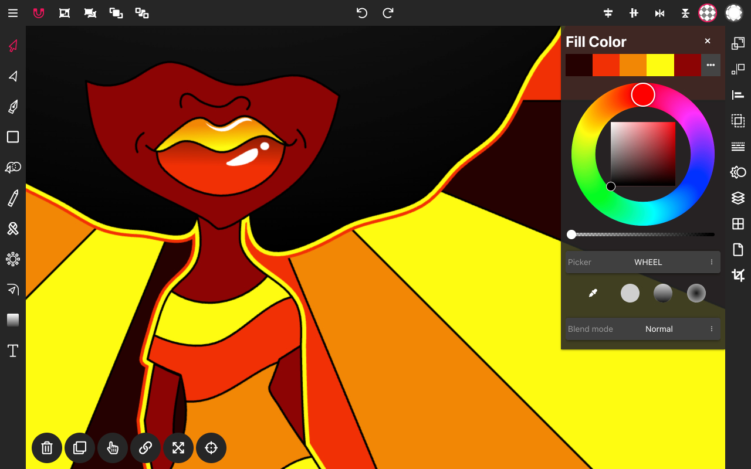Click the undo arrow
This screenshot has width=751, height=469.
362,13
